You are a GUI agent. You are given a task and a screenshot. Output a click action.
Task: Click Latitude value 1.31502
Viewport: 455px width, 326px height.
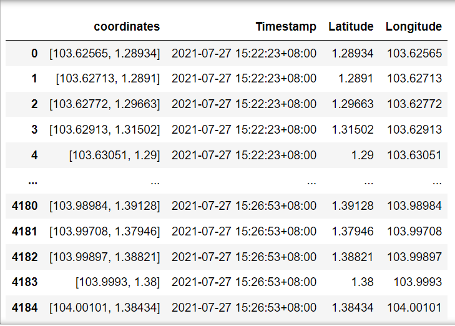pyautogui.click(x=352, y=129)
